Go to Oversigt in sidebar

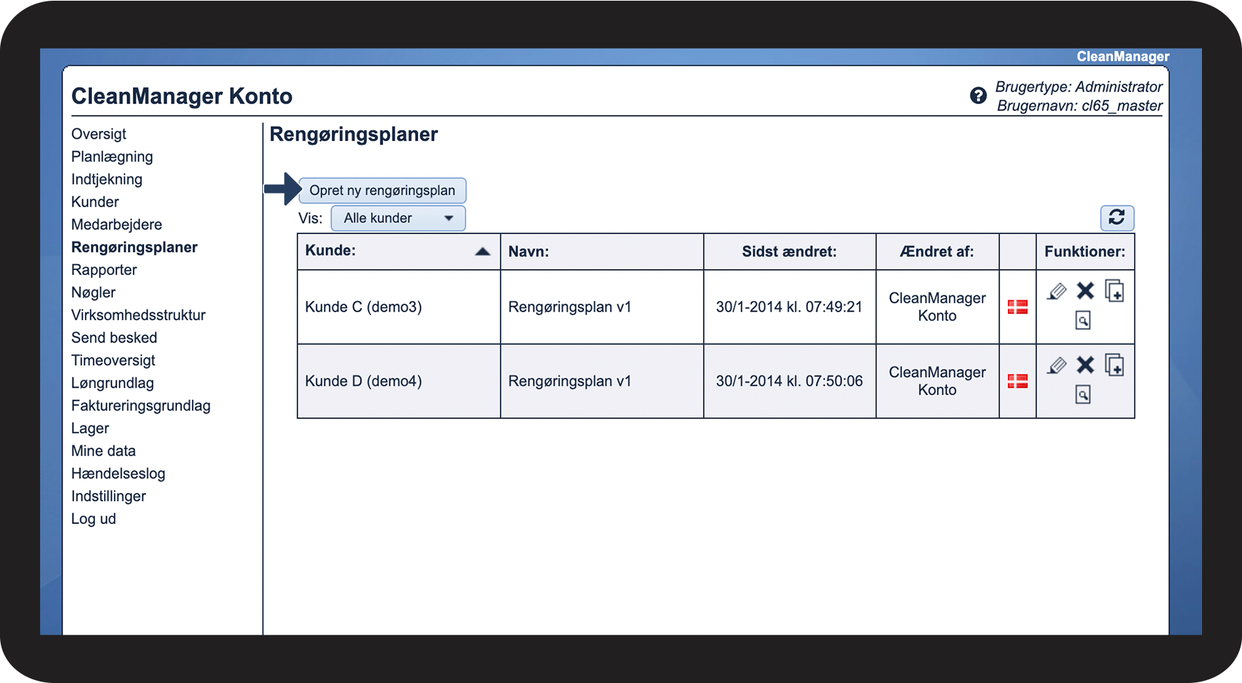pyautogui.click(x=99, y=134)
